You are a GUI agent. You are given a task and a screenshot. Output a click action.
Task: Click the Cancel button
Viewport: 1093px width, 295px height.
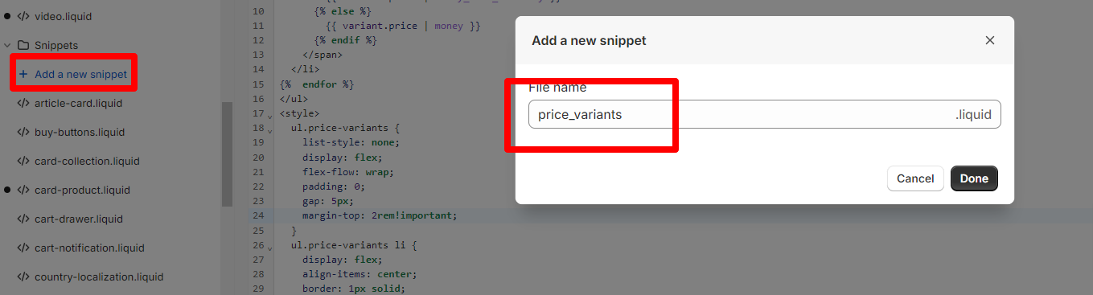(x=915, y=178)
